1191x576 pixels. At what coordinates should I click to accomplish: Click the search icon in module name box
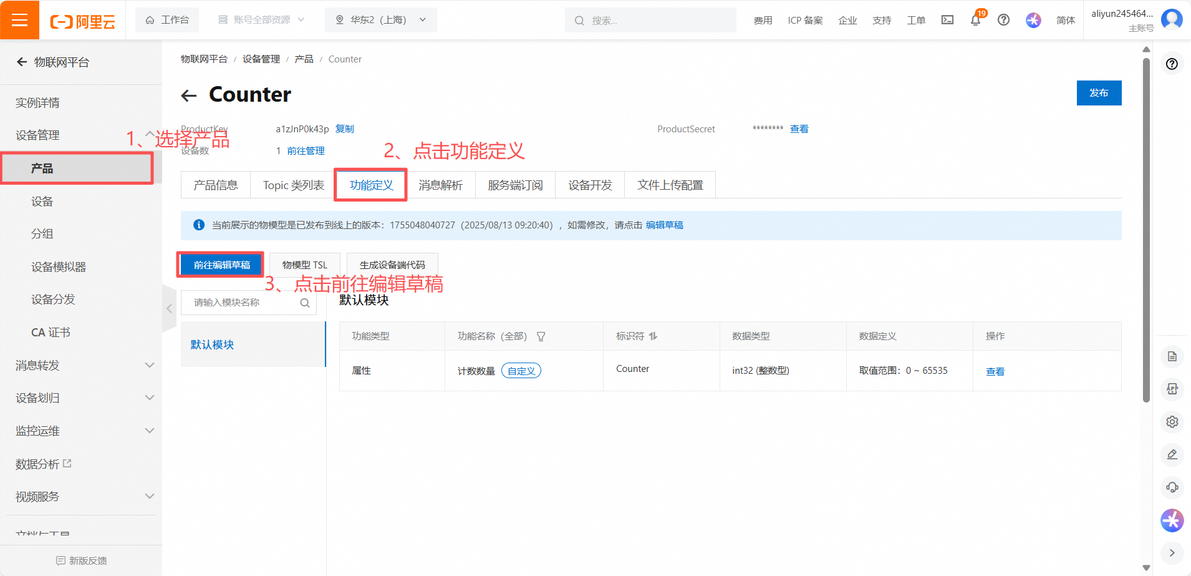305,303
